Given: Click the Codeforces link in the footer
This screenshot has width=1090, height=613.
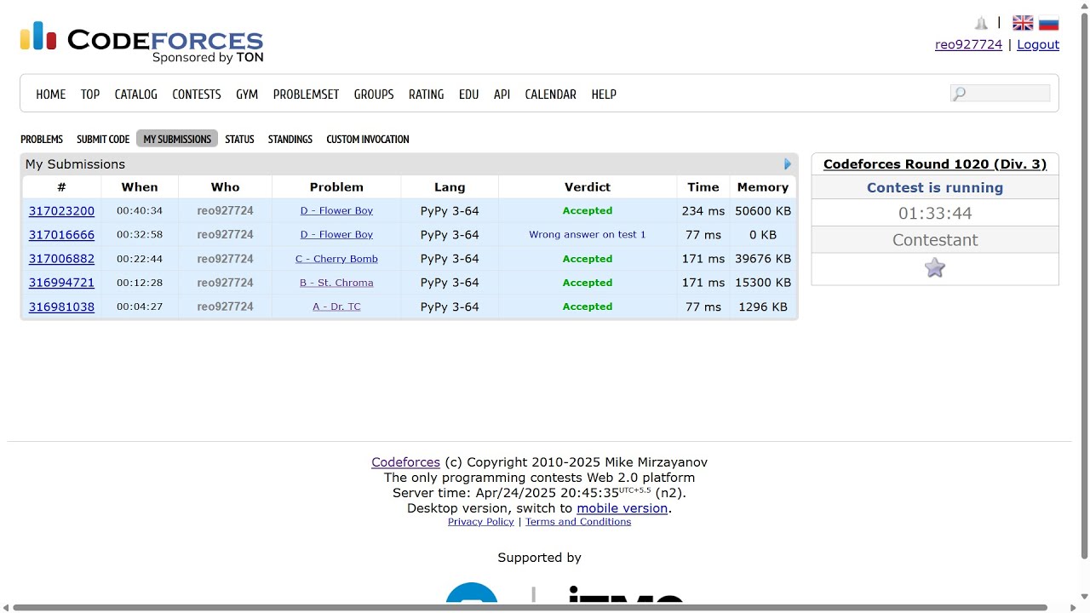Looking at the screenshot, I should click(x=405, y=462).
